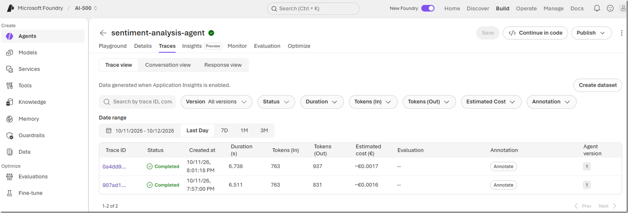Select the 1M date range
Screen dimensions: 628x213
point(244,131)
